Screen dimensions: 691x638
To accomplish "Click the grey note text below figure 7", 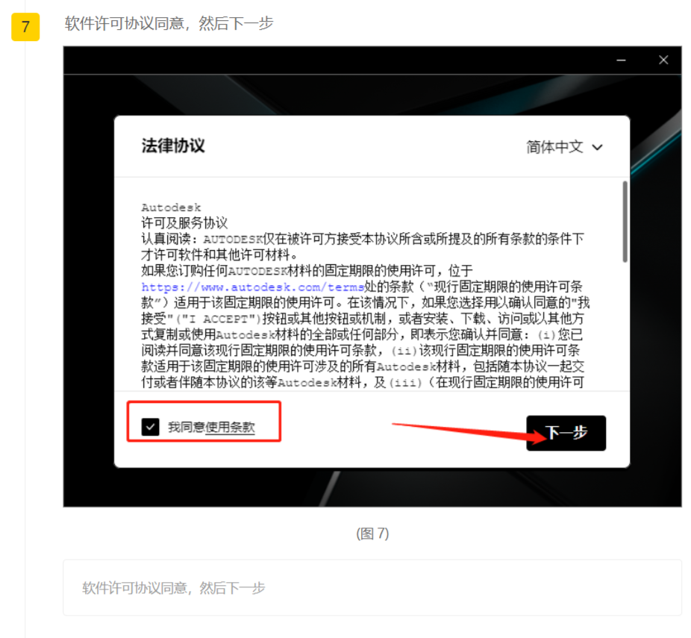I will pyautogui.click(x=174, y=588).
